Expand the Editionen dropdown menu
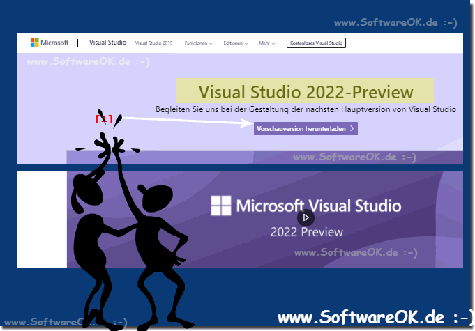Viewport: 475px width, 331px height. pos(236,43)
